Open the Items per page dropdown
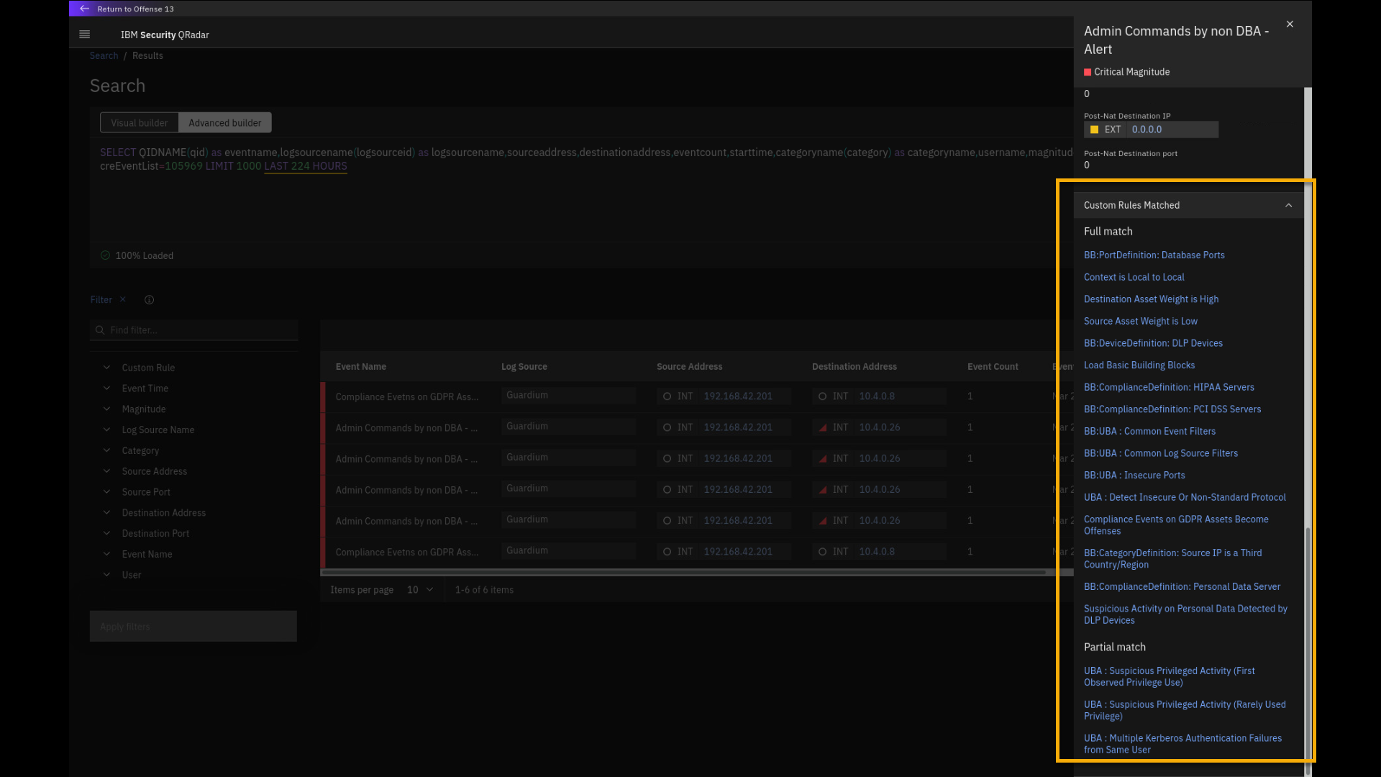 (420, 590)
